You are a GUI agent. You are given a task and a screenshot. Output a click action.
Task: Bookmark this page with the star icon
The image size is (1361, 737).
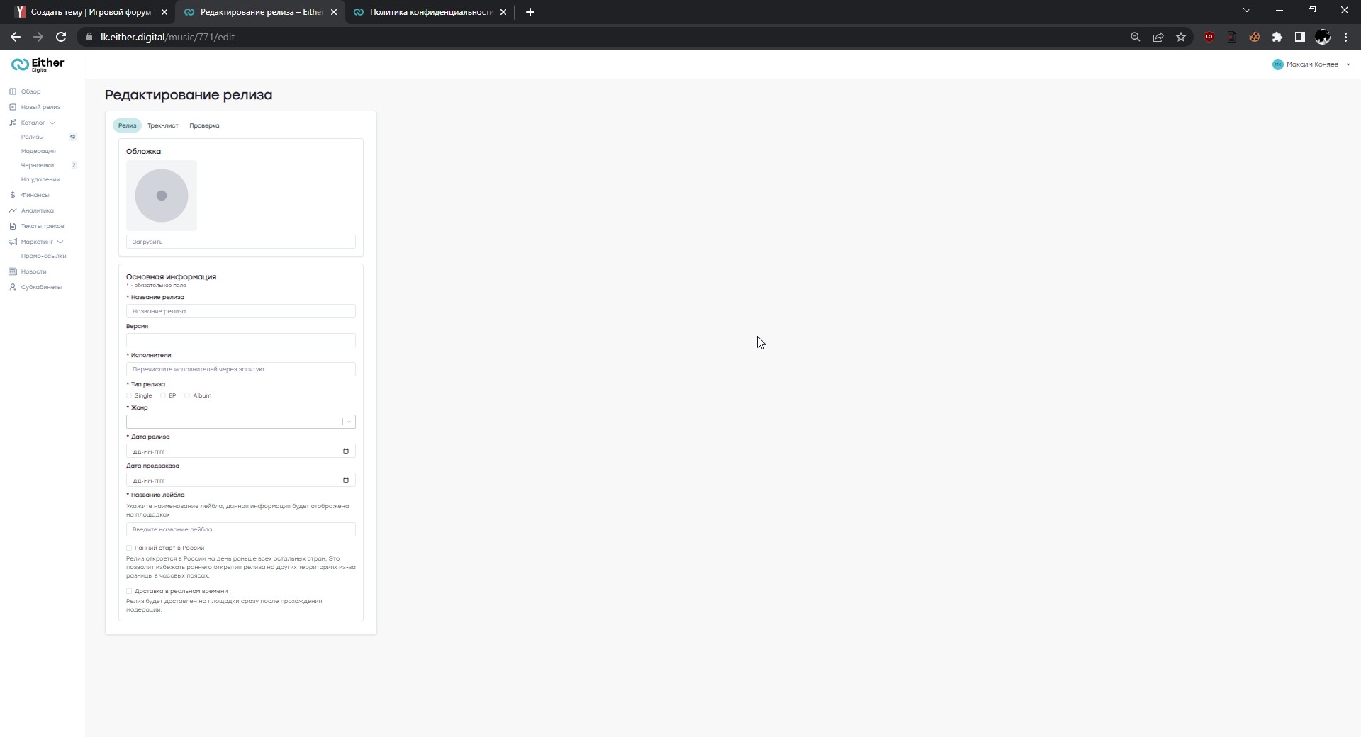coord(1181,37)
